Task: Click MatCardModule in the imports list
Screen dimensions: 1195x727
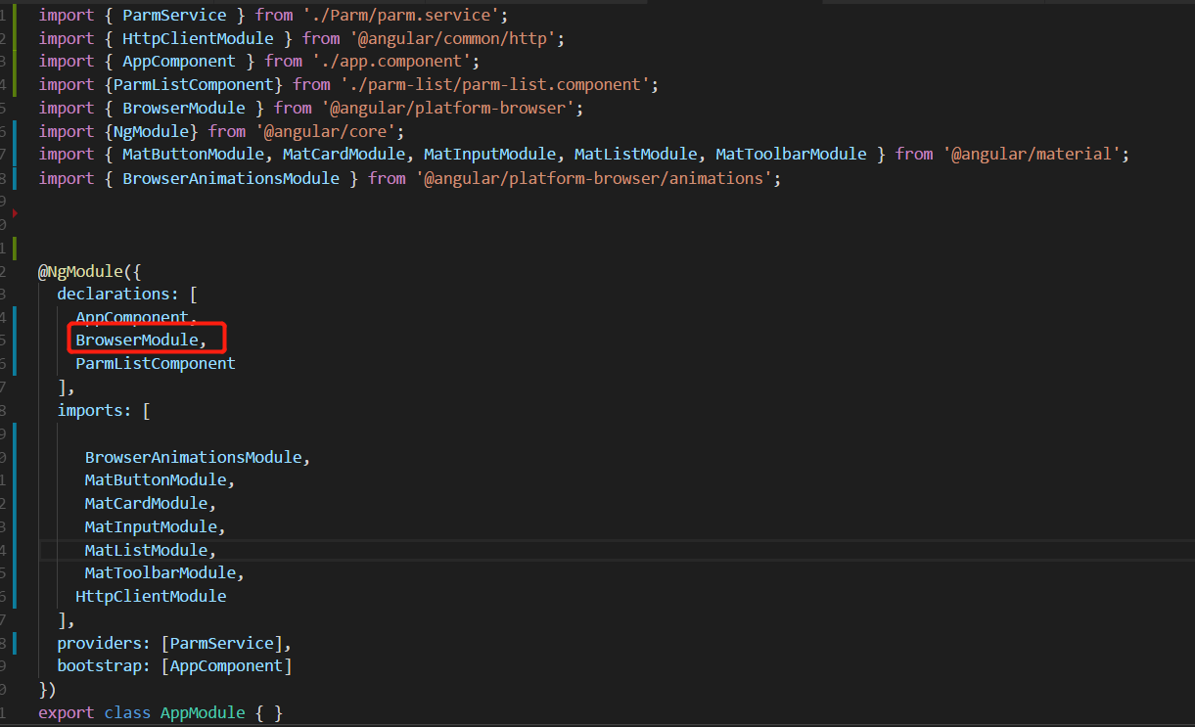Action: [146, 503]
